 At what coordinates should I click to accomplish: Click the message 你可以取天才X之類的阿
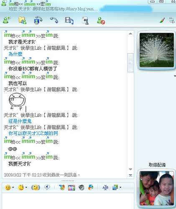pyautogui.click(x=33, y=133)
